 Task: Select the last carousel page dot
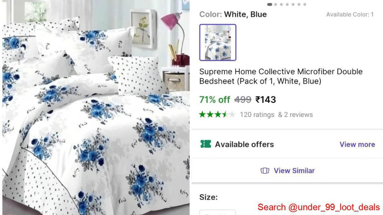(x=305, y=4)
